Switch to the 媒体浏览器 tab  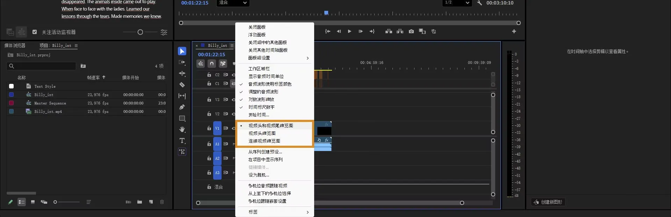pos(15,45)
